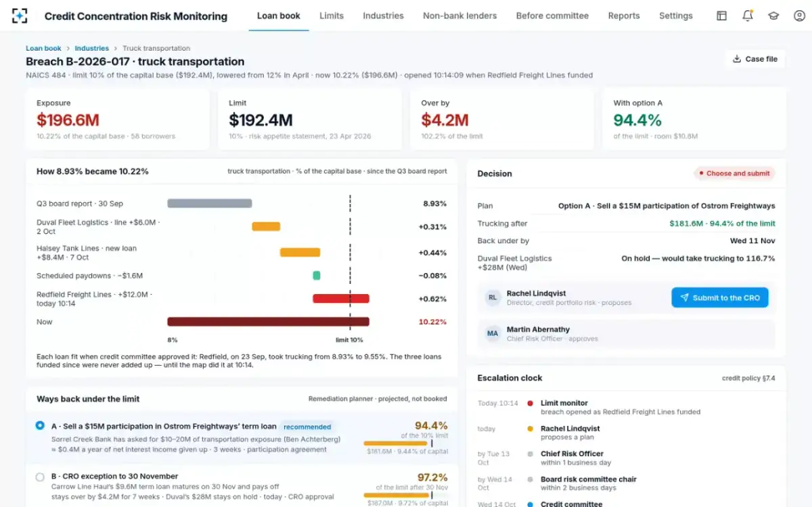The height and width of the screenshot is (507, 812).
Task: Click the +0.62% value
Action: pos(432,299)
